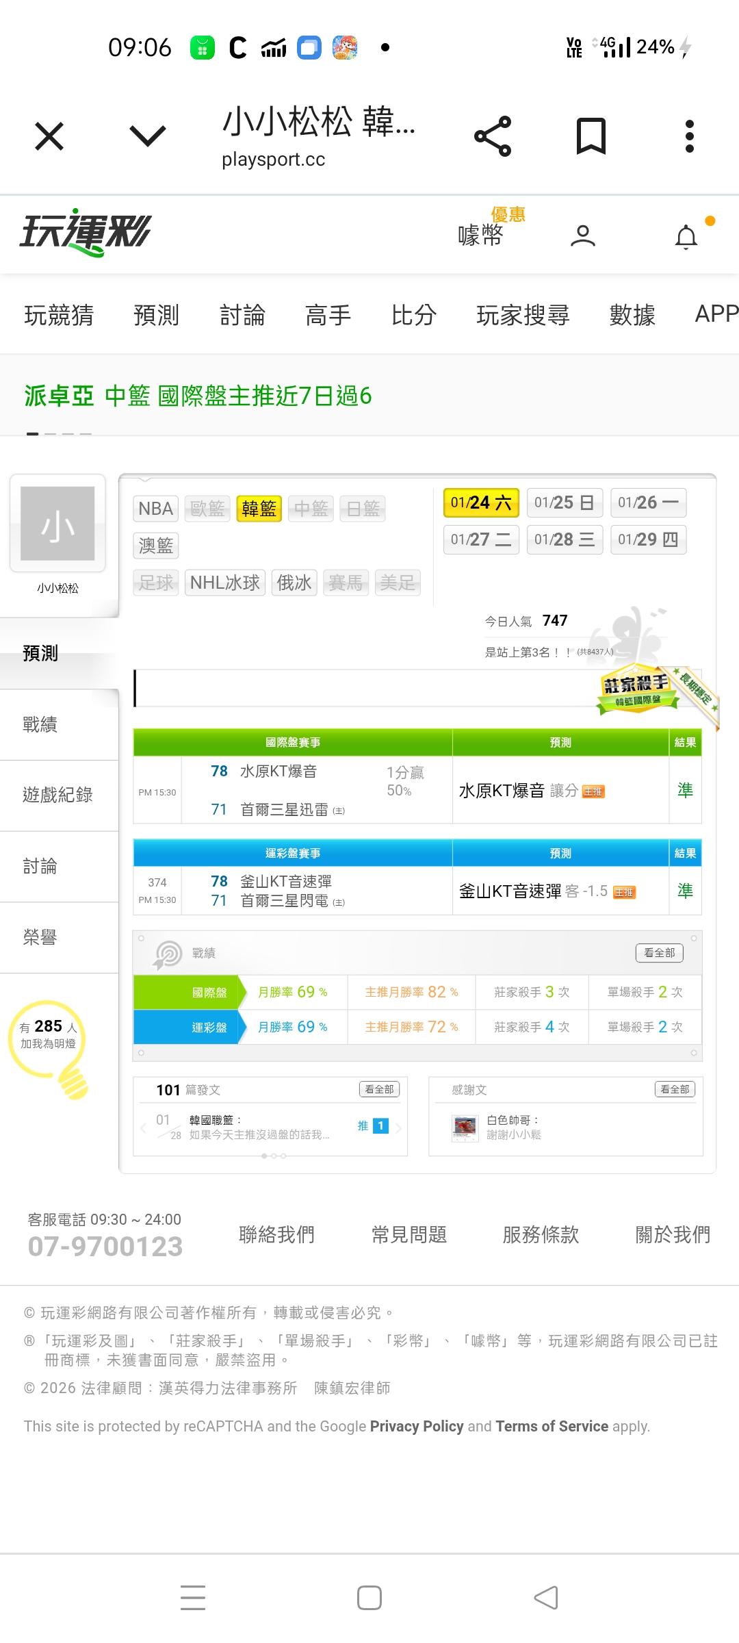Tap the 莊家殺手 韓籃國際盤 badge
This screenshot has width=739, height=1643.
tap(636, 690)
